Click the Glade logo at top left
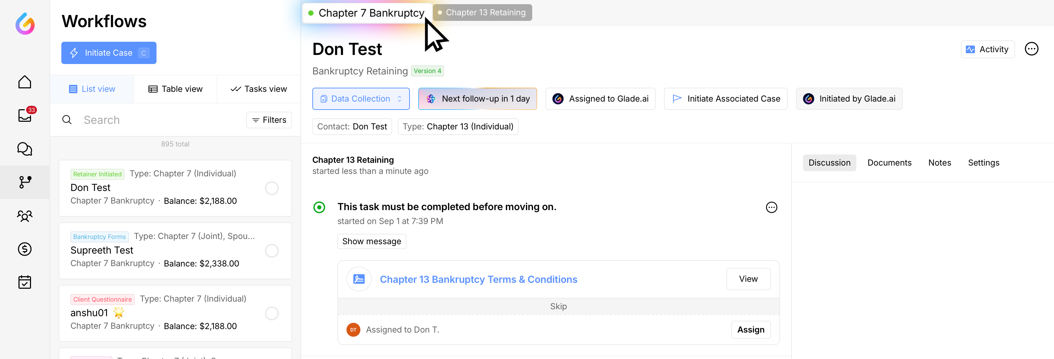This screenshot has height=359, width=1054. (x=25, y=23)
